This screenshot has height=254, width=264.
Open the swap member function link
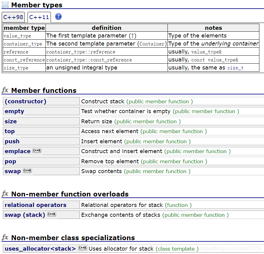point(13,171)
